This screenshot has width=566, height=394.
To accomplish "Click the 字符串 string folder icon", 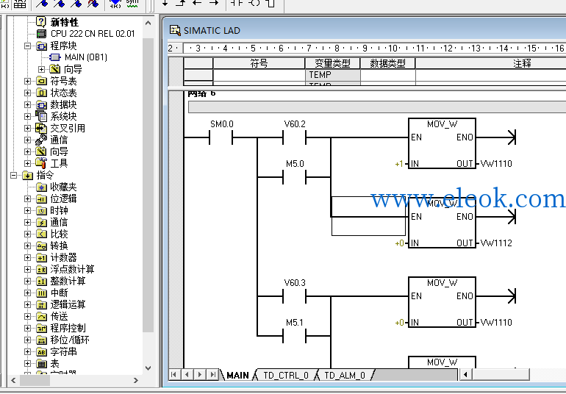I will pyautogui.click(x=41, y=352).
